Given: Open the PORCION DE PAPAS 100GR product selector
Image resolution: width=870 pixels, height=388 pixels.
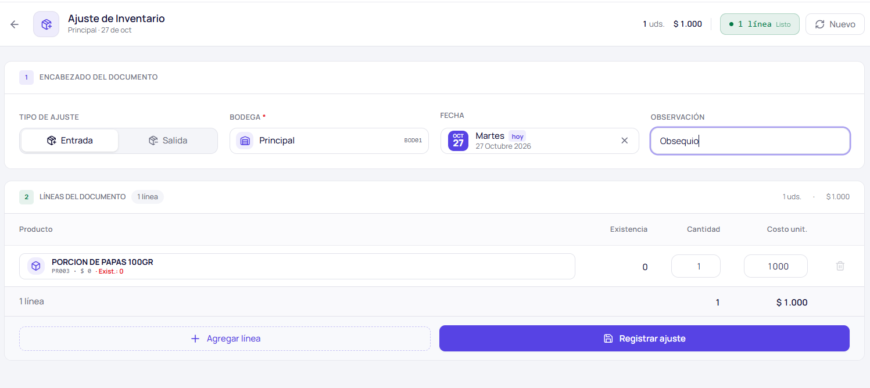Looking at the screenshot, I should 297,267.
